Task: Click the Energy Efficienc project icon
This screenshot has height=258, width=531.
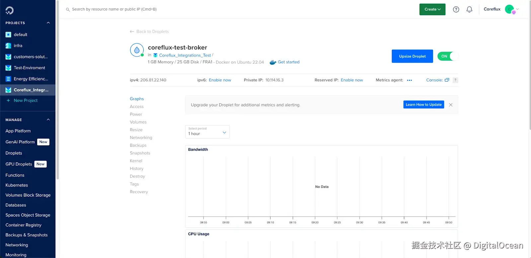Action: [x=8, y=79]
